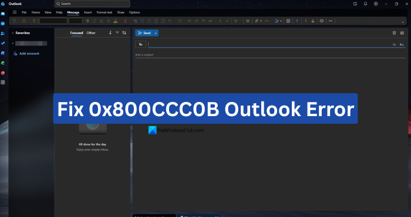Viewport: 411px width, 217px height.
Task: Click the Add account link
Action: point(29,53)
